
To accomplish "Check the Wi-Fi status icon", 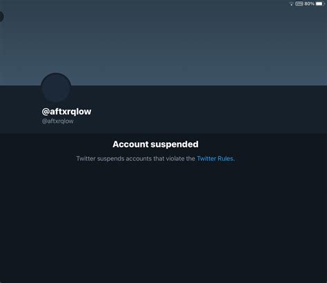I will (292, 4).
